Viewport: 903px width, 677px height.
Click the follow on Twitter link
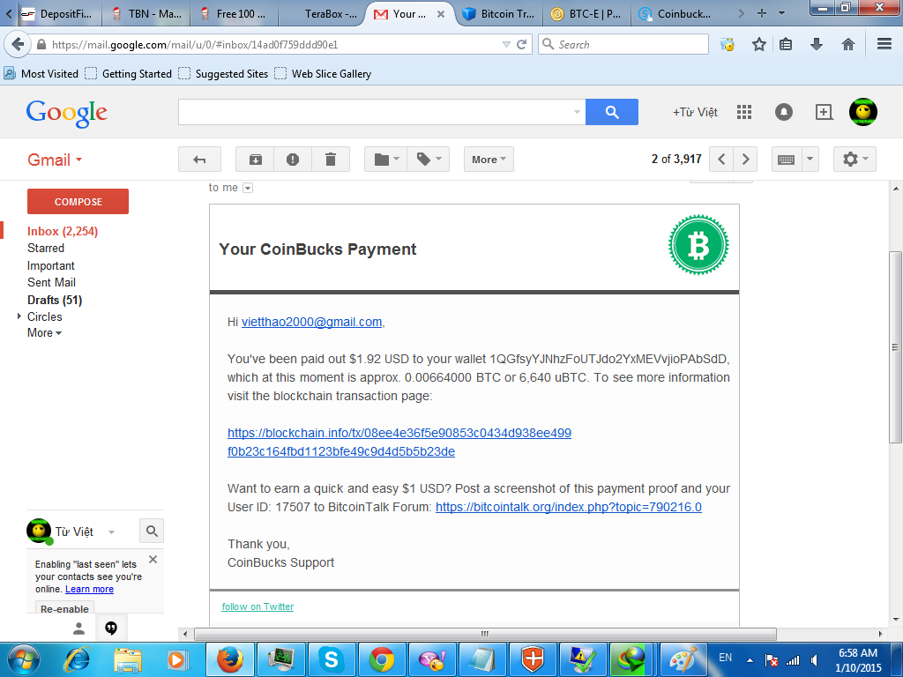click(x=257, y=606)
